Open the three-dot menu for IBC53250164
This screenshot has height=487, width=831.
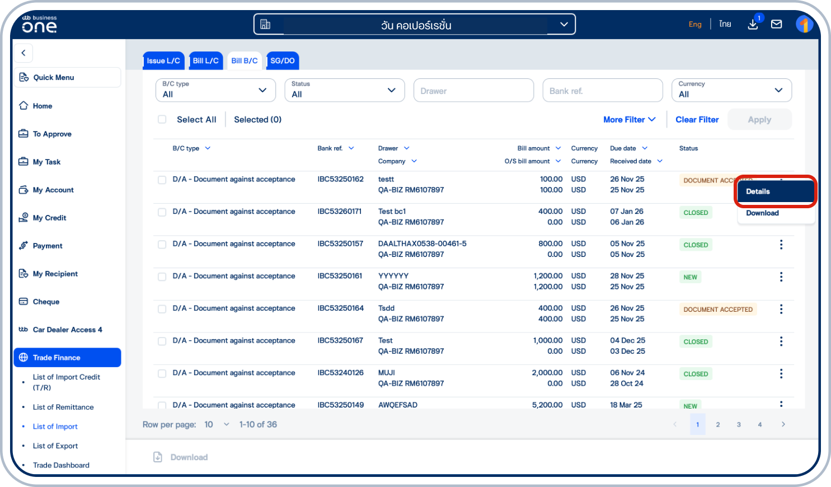(781, 310)
